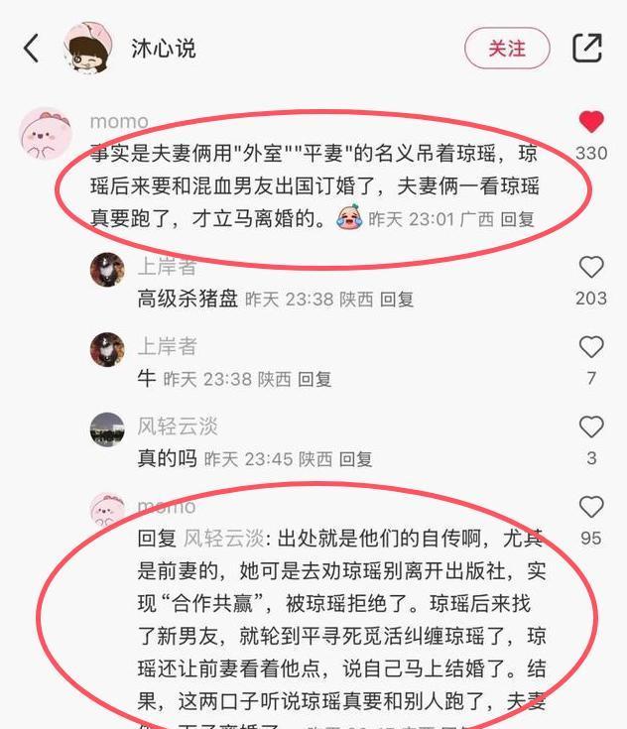The height and width of the screenshot is (729, 627).
Task: Reply to the 牛 comment
Action: (x=314, y=379)
